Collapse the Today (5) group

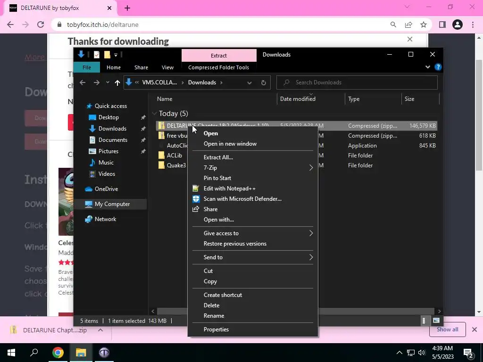point(154,114)
